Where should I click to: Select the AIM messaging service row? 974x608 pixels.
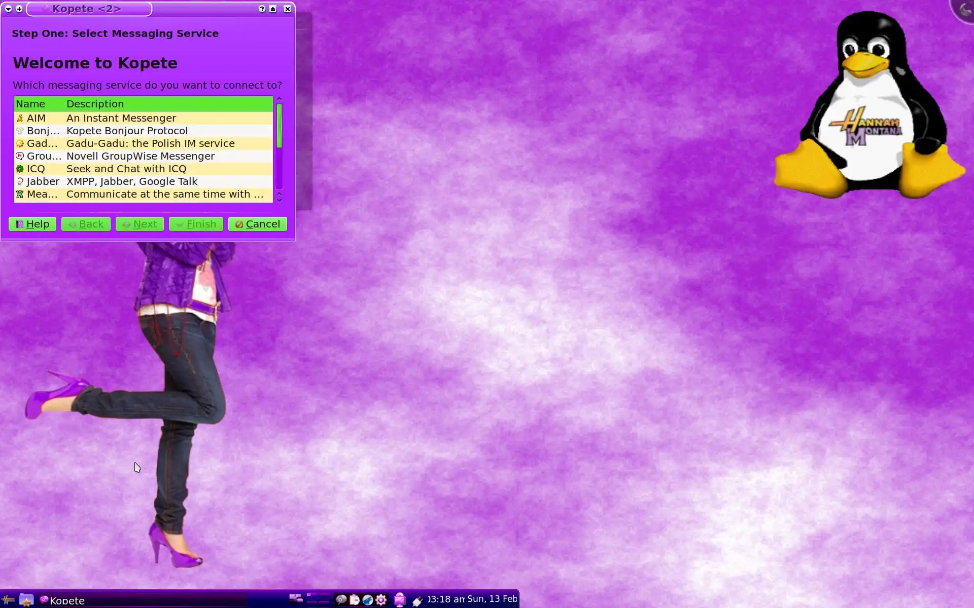(x=122, y=118)
